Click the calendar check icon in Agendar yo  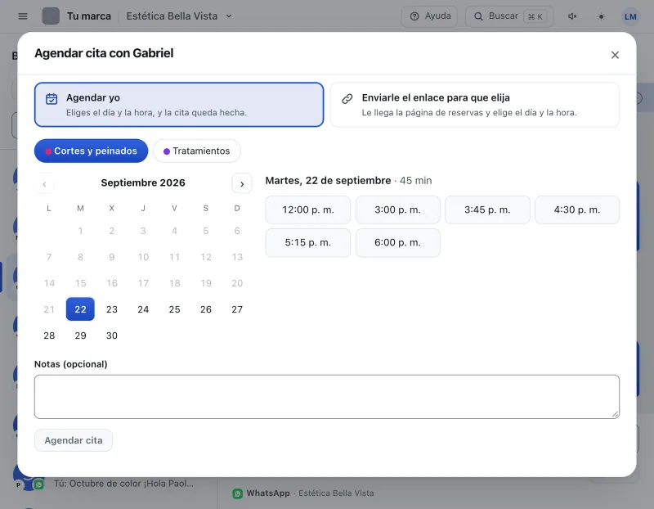52,99
